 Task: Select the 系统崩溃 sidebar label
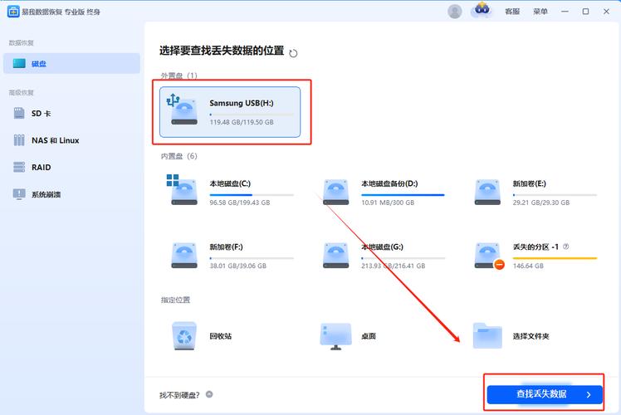(46, 194)
